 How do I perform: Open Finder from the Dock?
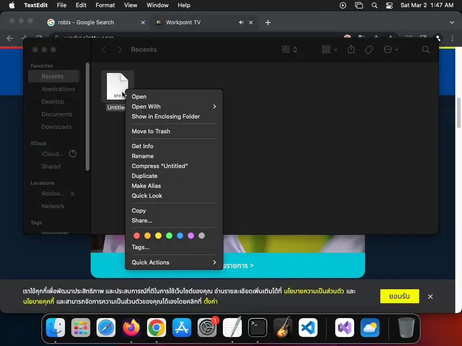(55, 328)
